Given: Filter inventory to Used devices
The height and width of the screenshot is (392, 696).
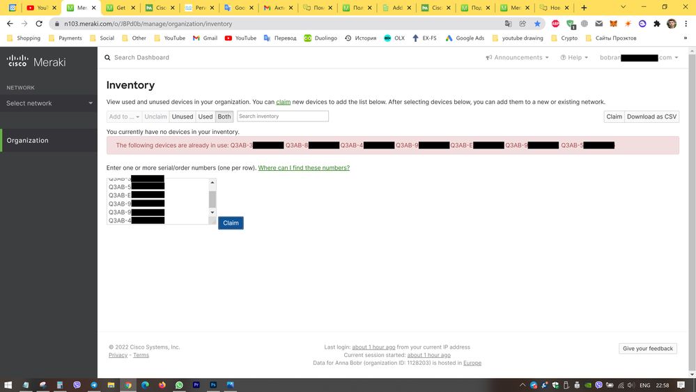Looking at the screenshot, I should point(206,116).
